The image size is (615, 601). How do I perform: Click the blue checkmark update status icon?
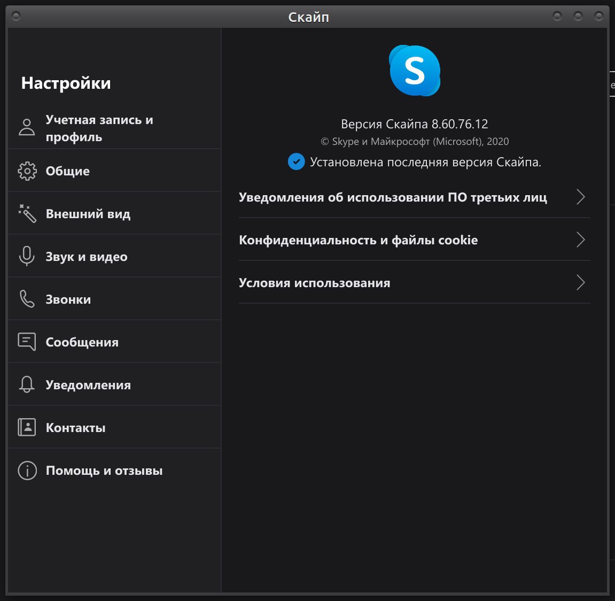coord(296,161)
